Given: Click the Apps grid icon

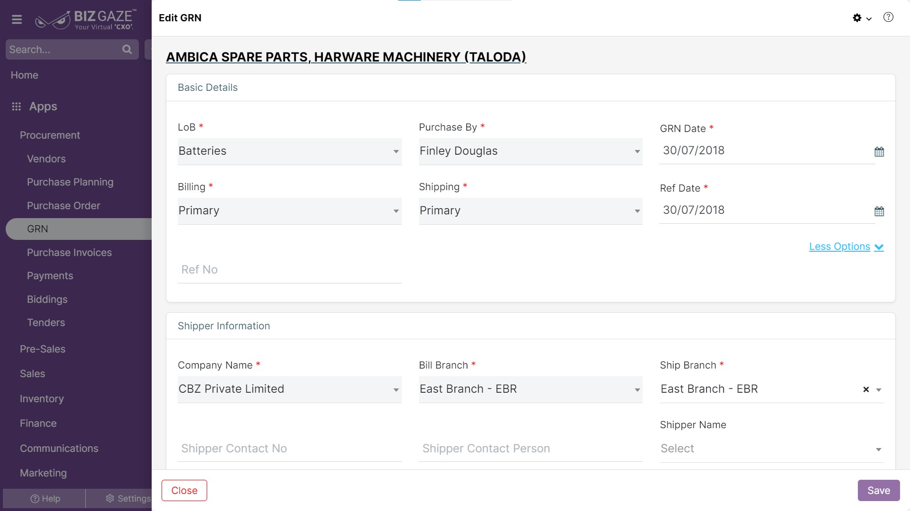Looking at the screenshot, I should point(17,106).
